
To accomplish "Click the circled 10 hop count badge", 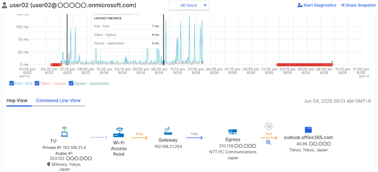I will click(268, 126).
